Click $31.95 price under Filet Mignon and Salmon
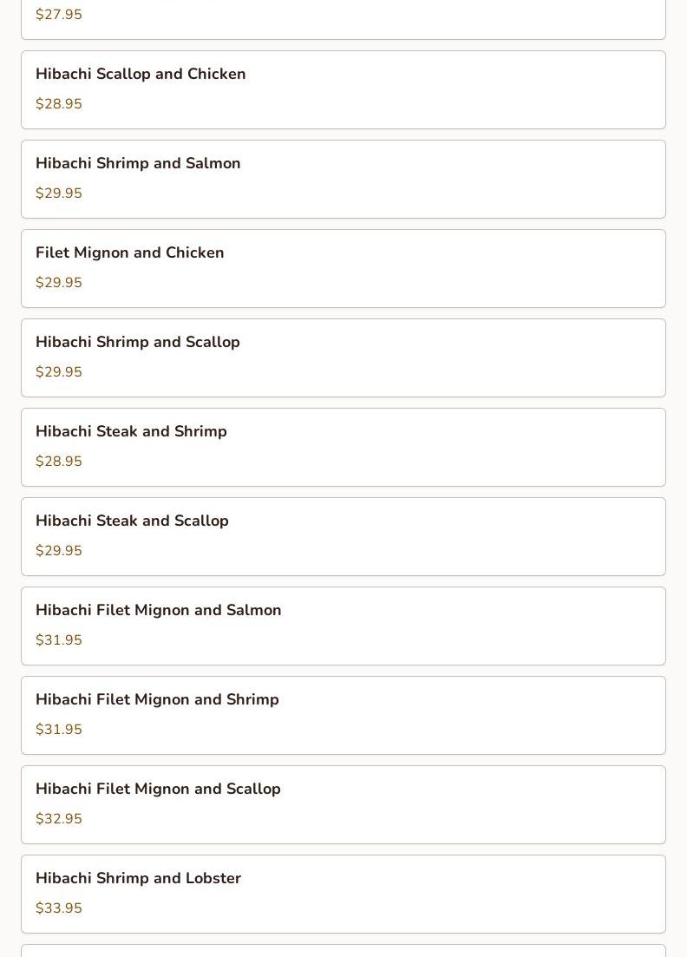 pos(59,640)
